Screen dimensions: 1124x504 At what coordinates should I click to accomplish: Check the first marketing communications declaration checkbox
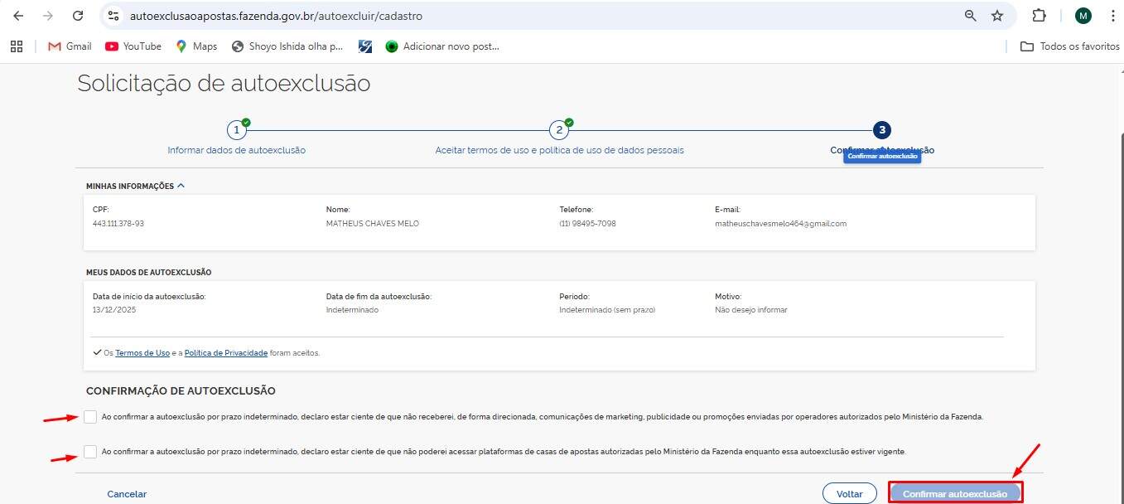click(x=91, y=417)
